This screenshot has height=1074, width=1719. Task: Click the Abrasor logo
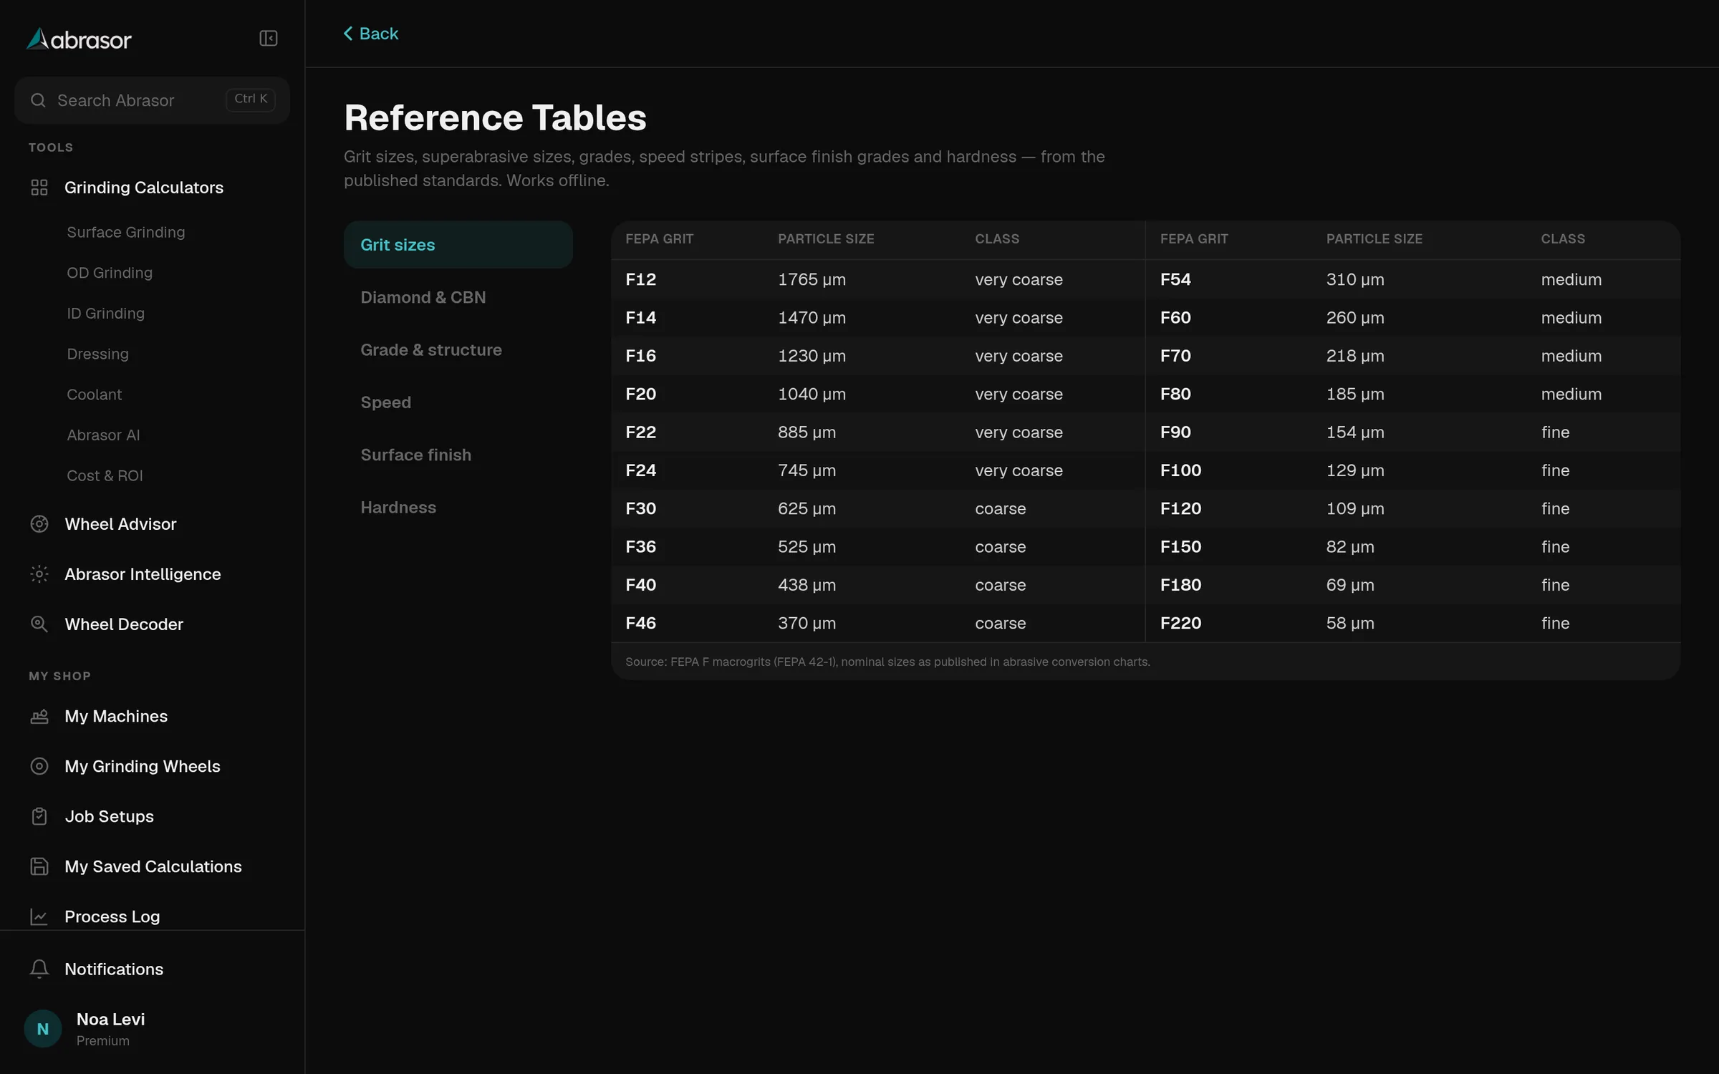pyautogui.click(x=79, y=39)
